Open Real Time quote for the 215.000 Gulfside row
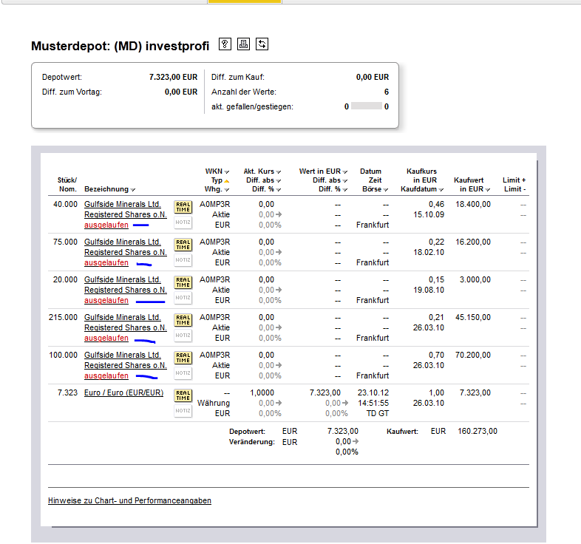581x544 pixels. click(x=183, y=320)
